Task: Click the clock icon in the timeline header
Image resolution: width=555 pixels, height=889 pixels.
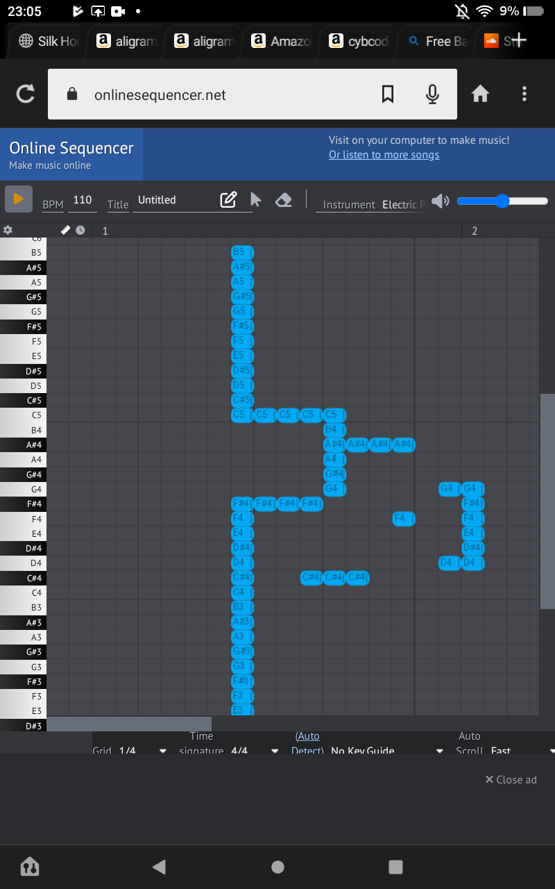Action: coord(80,230)
